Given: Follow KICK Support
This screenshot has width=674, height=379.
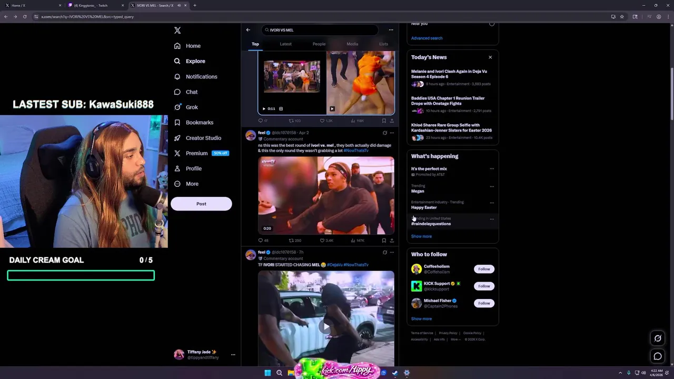Looking at the screenshot, I should click(x=484, y=286).
